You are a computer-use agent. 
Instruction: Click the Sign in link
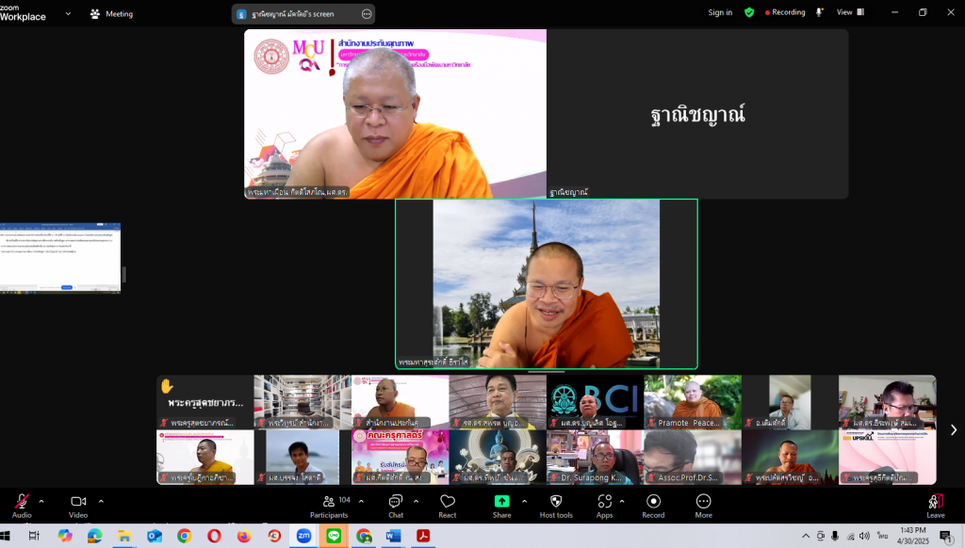(x=720, y=13)
